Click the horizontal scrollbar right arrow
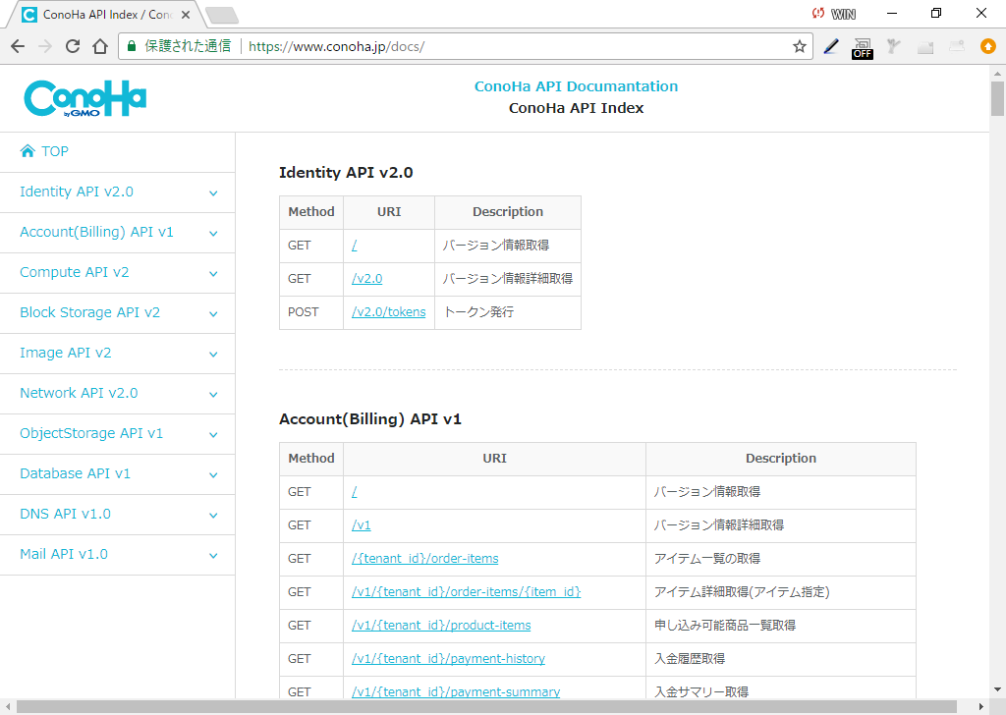 [980, 707]
